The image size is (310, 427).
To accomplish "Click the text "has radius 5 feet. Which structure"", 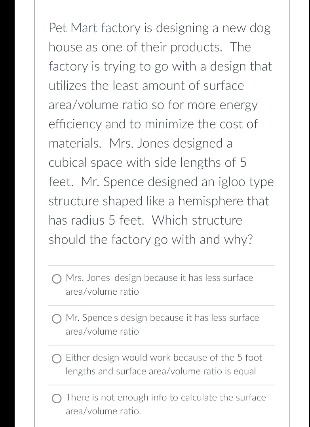I will pyautogui.click(x=145, y=220).
